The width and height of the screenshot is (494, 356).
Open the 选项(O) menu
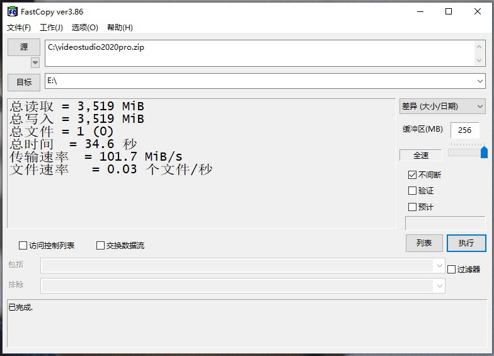point(84,28)
